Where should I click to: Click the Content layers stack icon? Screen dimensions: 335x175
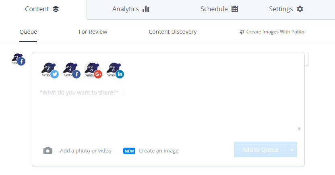56,9
